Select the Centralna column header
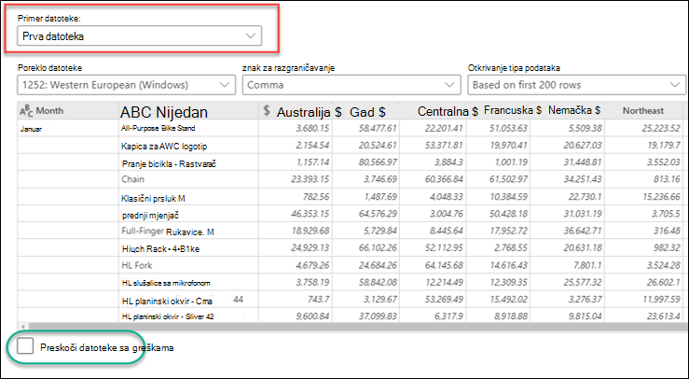689x379 pixels. [x=433, y=110]
